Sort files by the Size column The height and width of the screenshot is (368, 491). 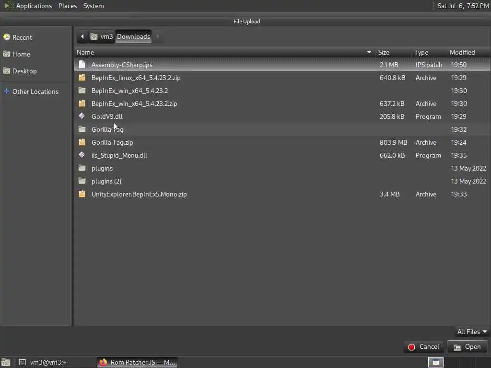point(393,52)
